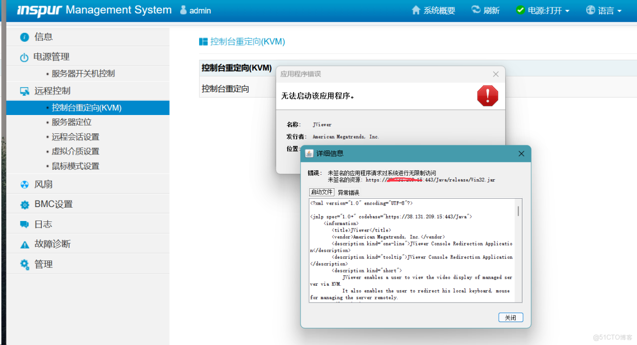Image resolution: width=637 pixels, height=345 pixels.
Task: Open the 语言 language dropdown
Action: click(604, 10)
